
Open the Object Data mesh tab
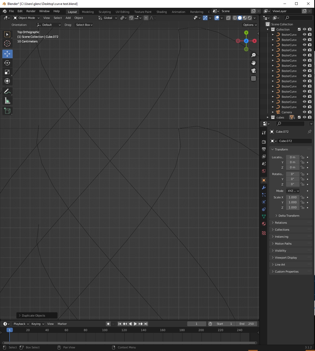click(x=264, y=216)
